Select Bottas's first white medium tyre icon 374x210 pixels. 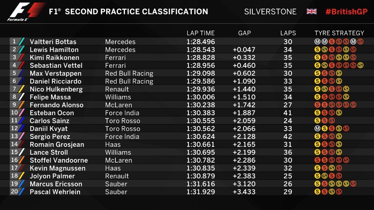[x=317, y=42]
